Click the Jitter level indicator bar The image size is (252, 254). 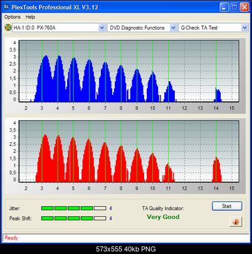click(x=74, y=208)
